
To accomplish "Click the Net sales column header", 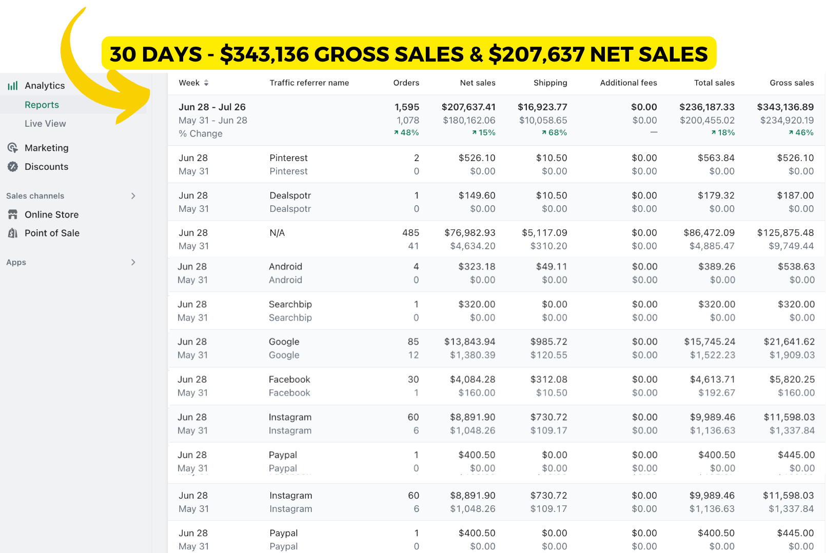I will (x=477, y=83).
